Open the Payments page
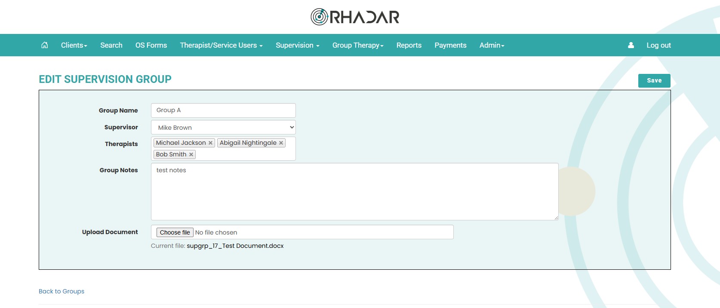This screenshot has width=720, height=308. (450, 45)
